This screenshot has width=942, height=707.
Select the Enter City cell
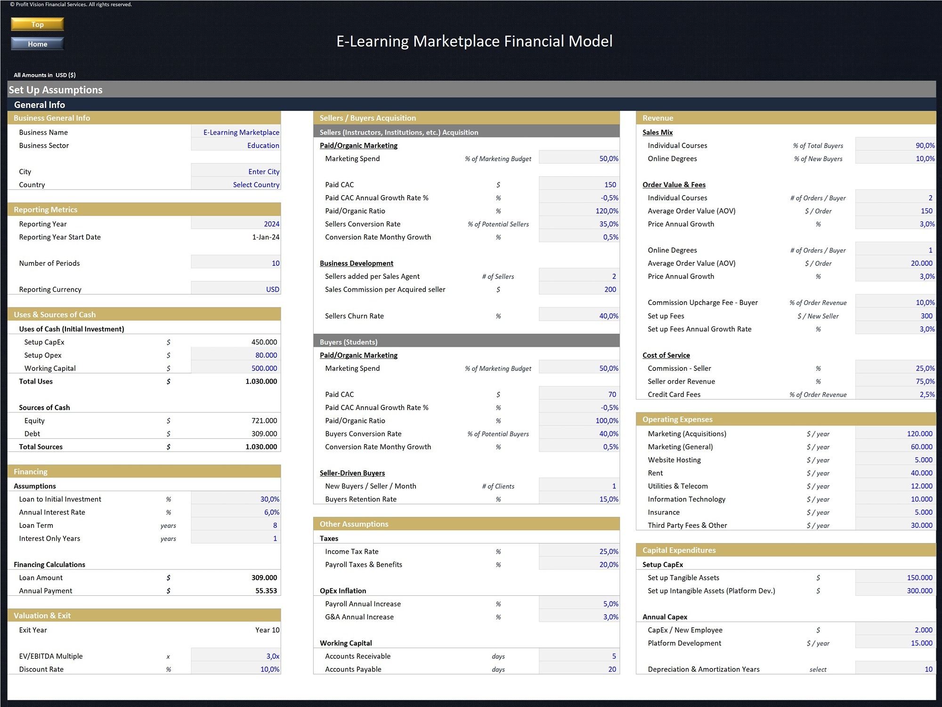235,171
